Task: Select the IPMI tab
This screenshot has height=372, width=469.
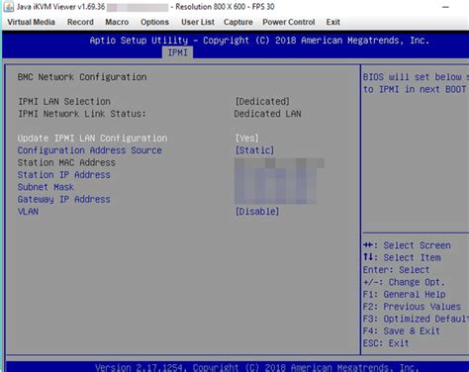Action: tap(178, 52)
